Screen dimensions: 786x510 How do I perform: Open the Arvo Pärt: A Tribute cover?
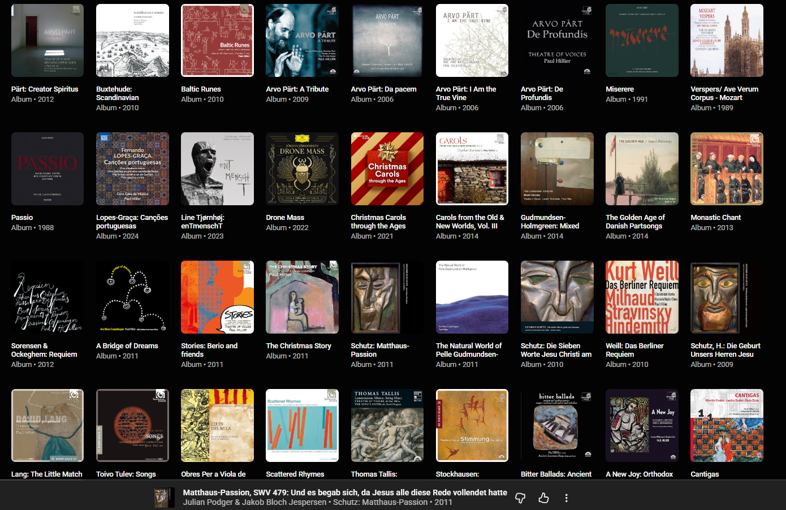pyautogui.click(x=302, y=41)
